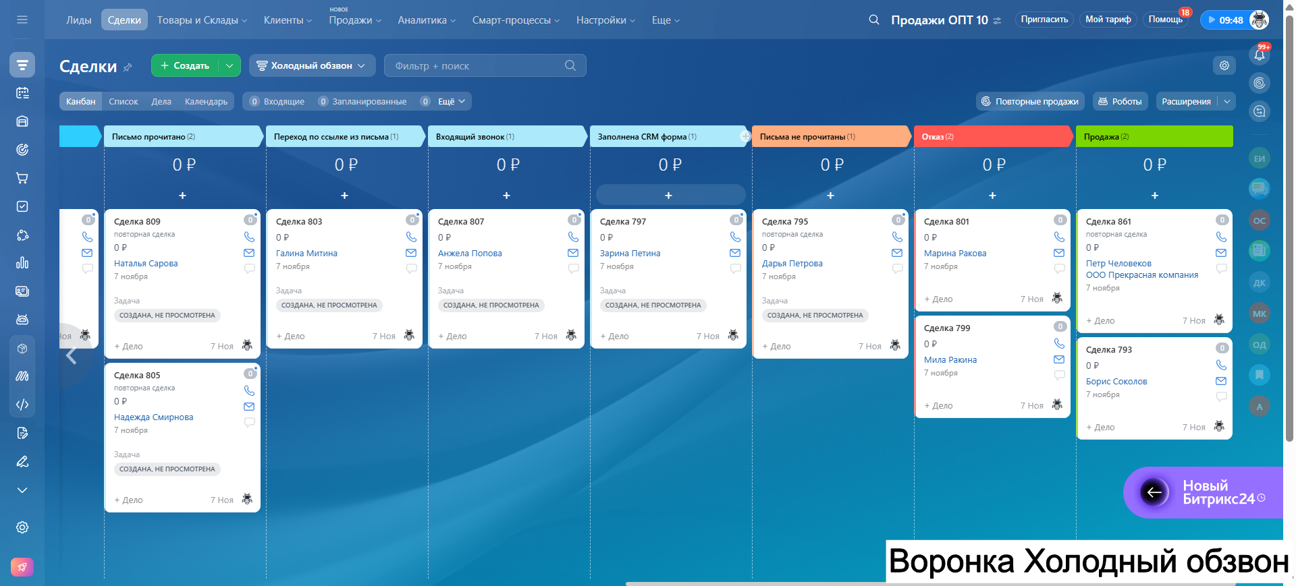Click the code brackets icon in left sidebar
The width and height of the screenshot is (1296, 586).
click(x=22, y=405)
